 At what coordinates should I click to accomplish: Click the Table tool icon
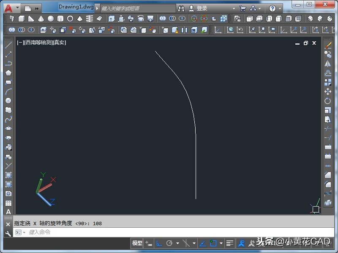tap(8, 203)
